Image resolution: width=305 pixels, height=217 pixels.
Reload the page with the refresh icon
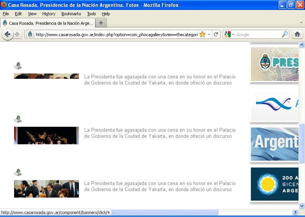coord(216,34)
